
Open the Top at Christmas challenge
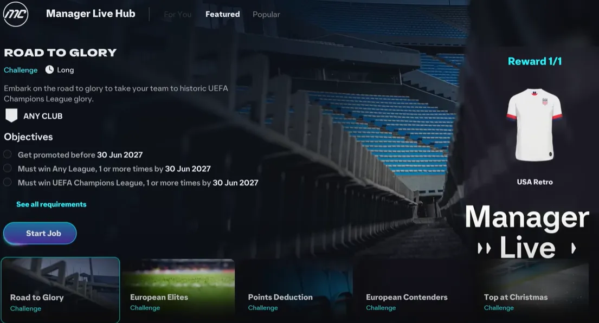pos(532,290)
